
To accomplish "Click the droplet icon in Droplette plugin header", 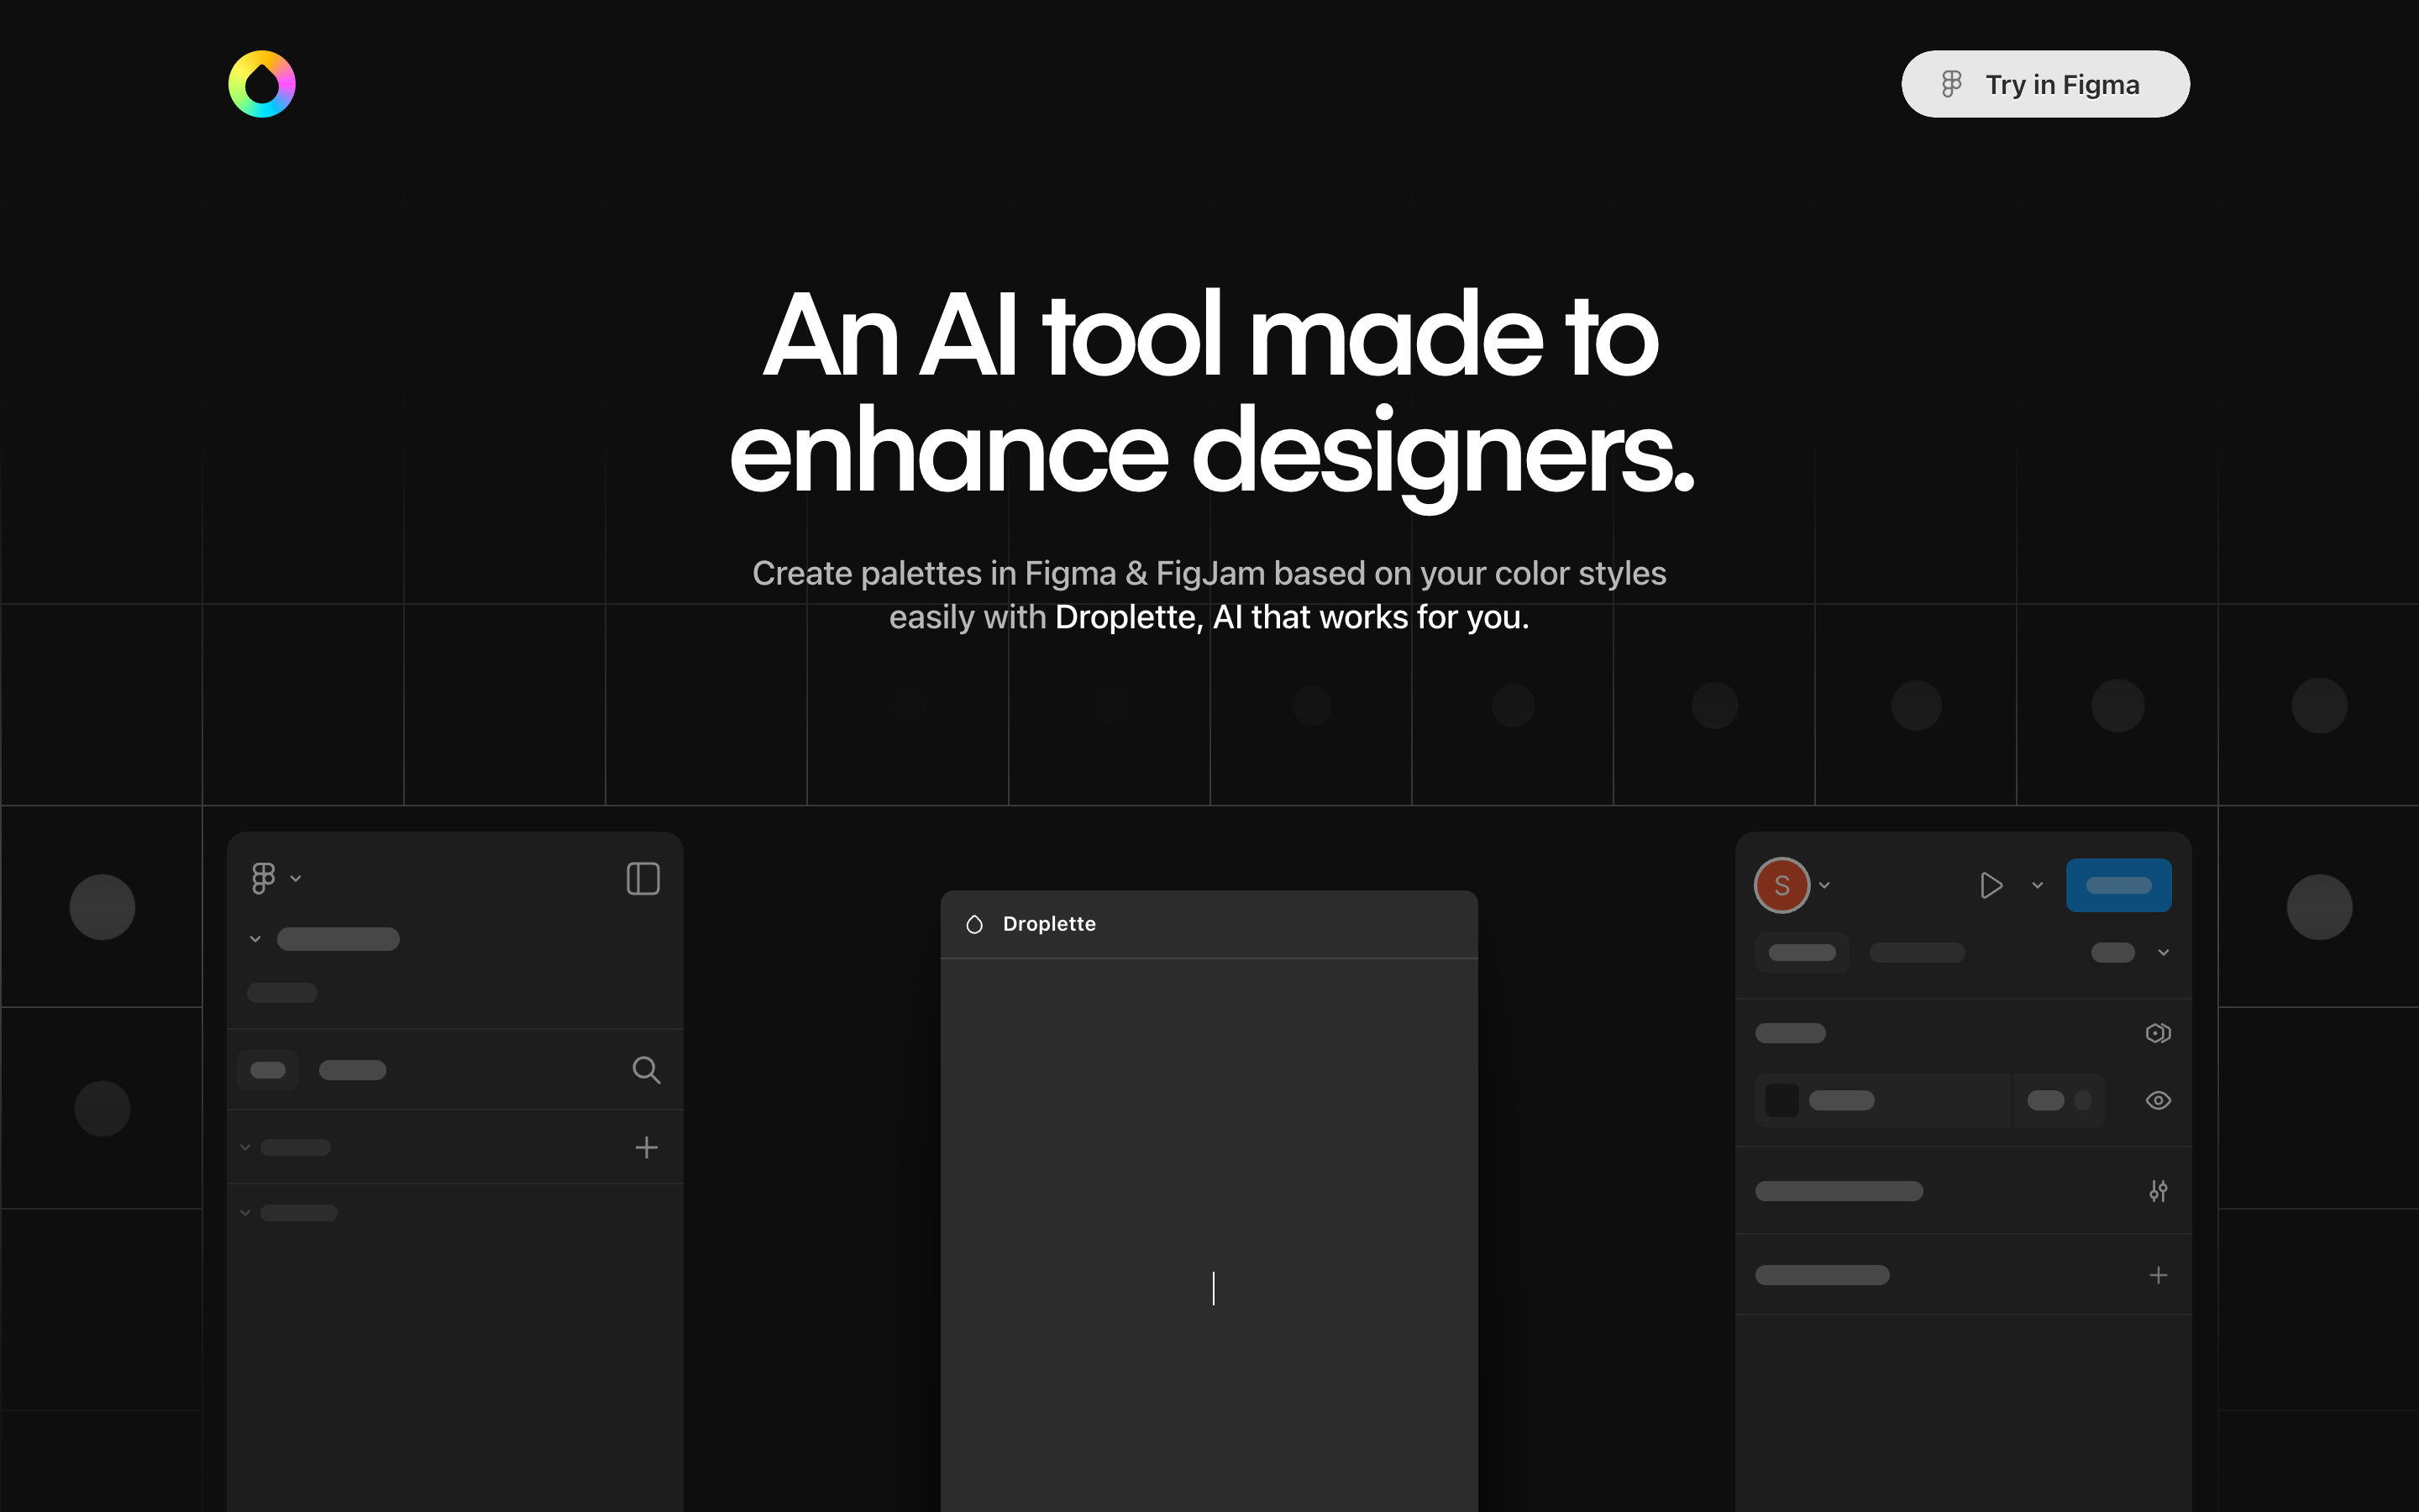I will click(x=974, y=924).
